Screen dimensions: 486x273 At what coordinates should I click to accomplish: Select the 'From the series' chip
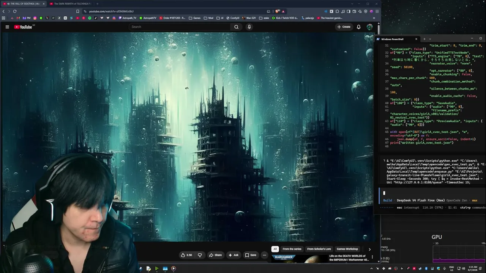(292, 249)
